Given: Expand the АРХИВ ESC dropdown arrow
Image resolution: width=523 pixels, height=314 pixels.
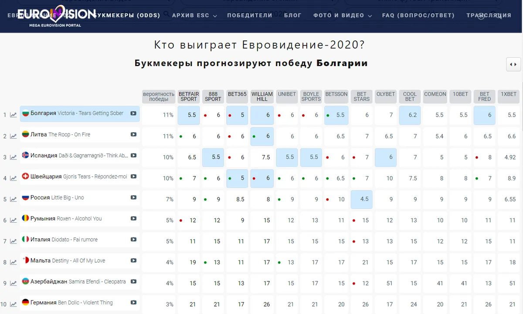Looking at the screenshot, I should click(215, 16).
